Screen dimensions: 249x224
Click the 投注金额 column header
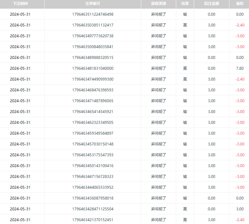click(211, 4)
